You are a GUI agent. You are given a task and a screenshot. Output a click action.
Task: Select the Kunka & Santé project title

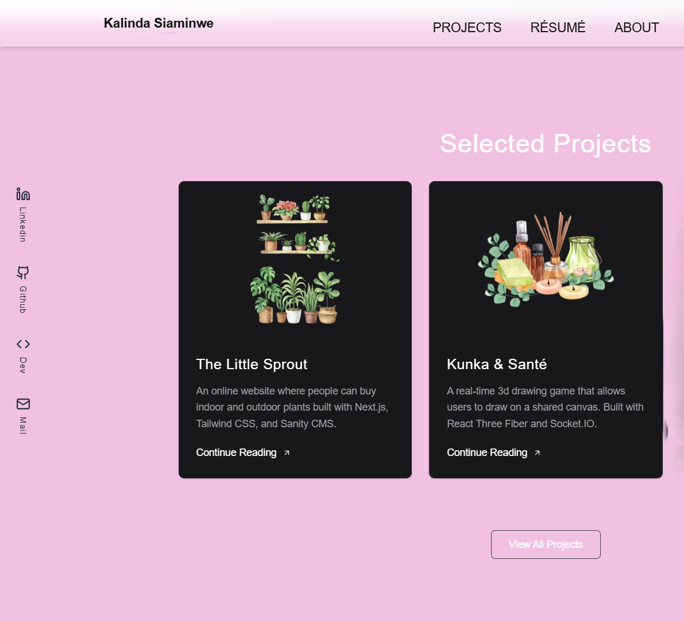click(x=497, y=365)
